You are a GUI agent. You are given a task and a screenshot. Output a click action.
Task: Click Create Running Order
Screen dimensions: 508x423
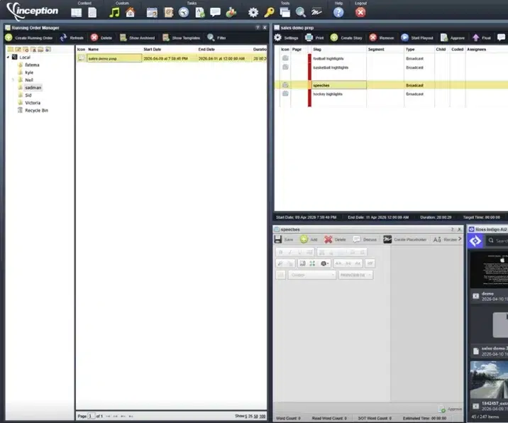[x=29, y=38]
